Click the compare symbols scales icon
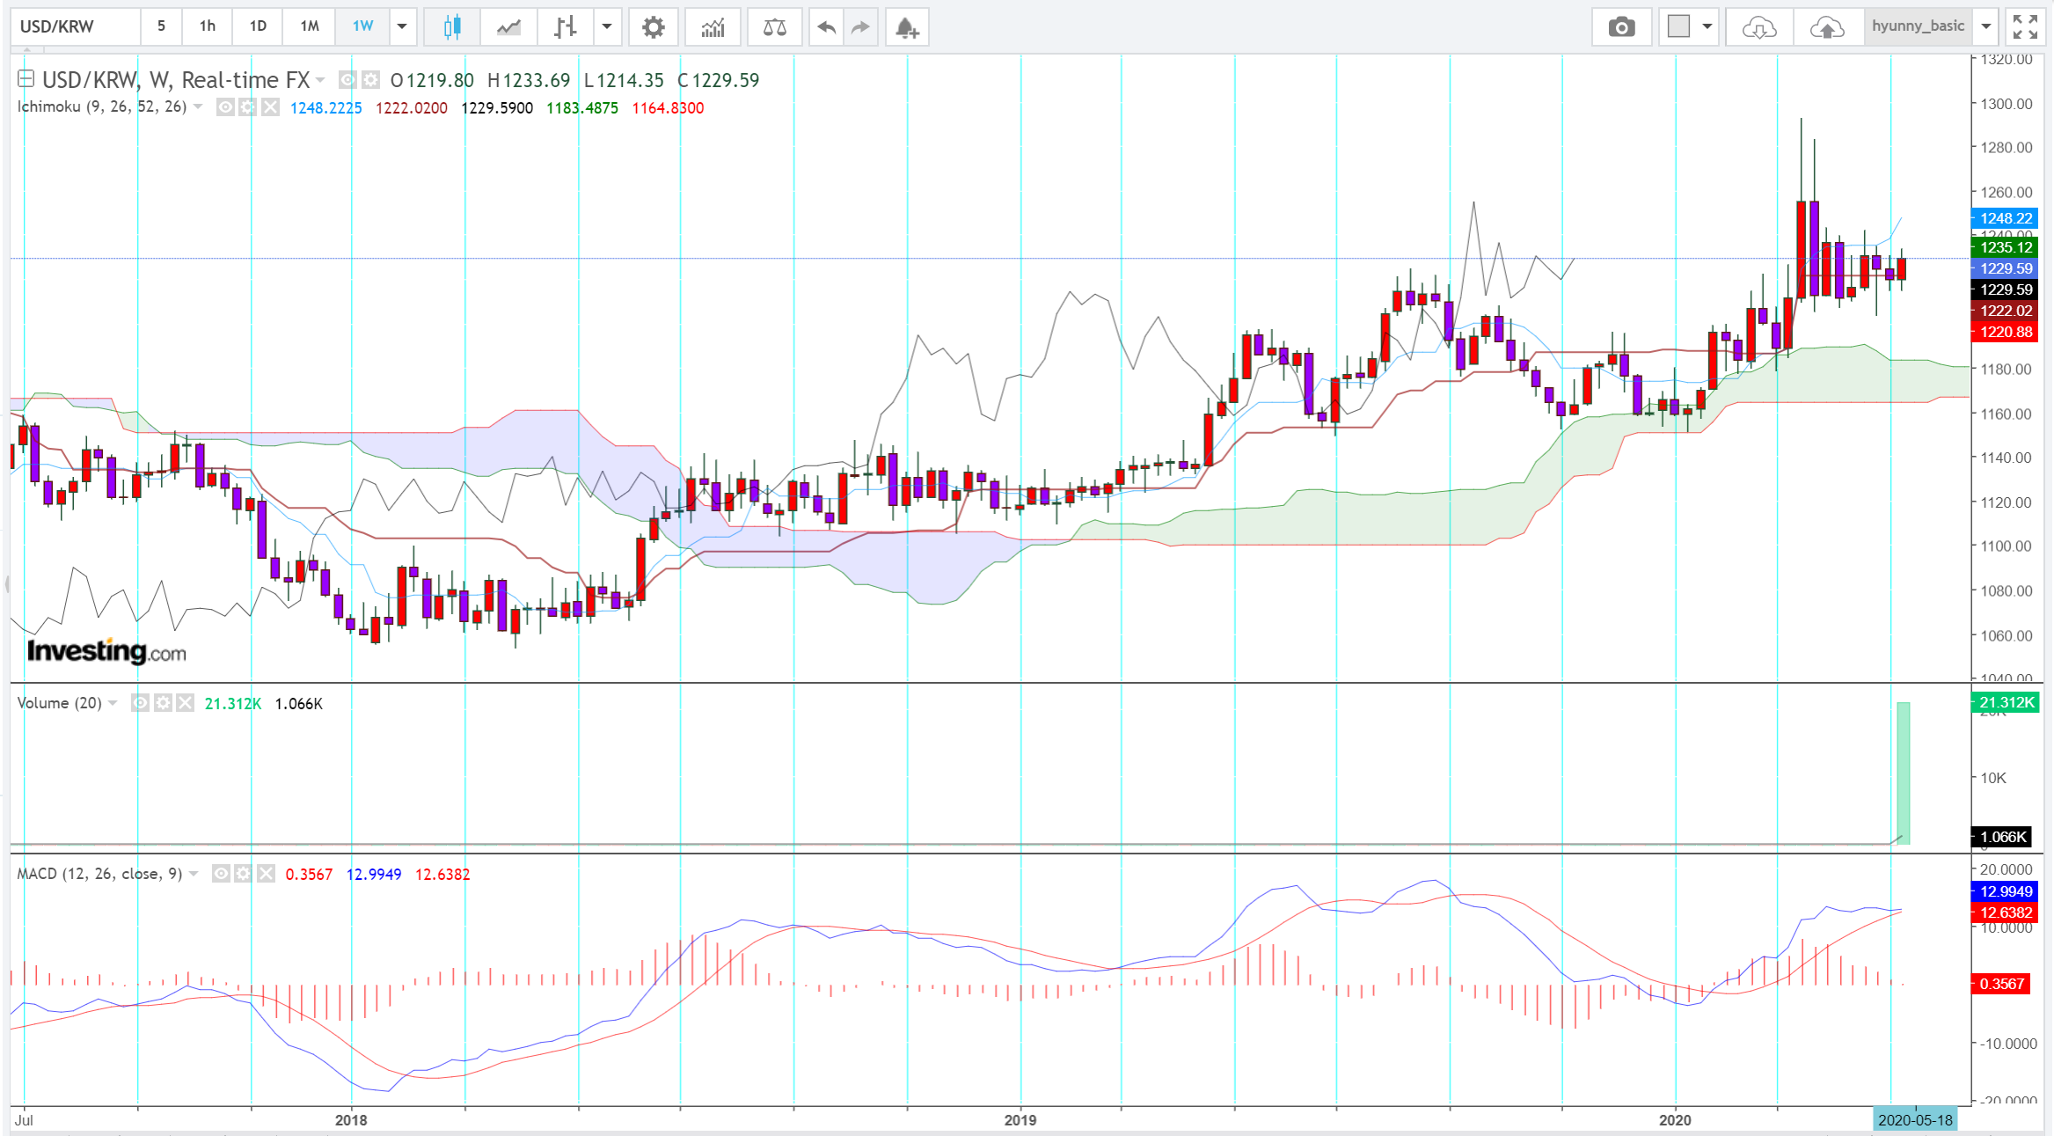Viewport: 2054px width, 1136px height. click(774, 27)
